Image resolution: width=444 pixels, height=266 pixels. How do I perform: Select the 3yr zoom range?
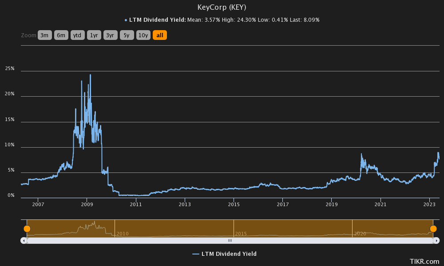(x=110, y=35)
